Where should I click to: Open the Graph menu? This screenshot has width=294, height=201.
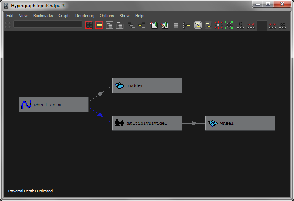coord(64,16)
